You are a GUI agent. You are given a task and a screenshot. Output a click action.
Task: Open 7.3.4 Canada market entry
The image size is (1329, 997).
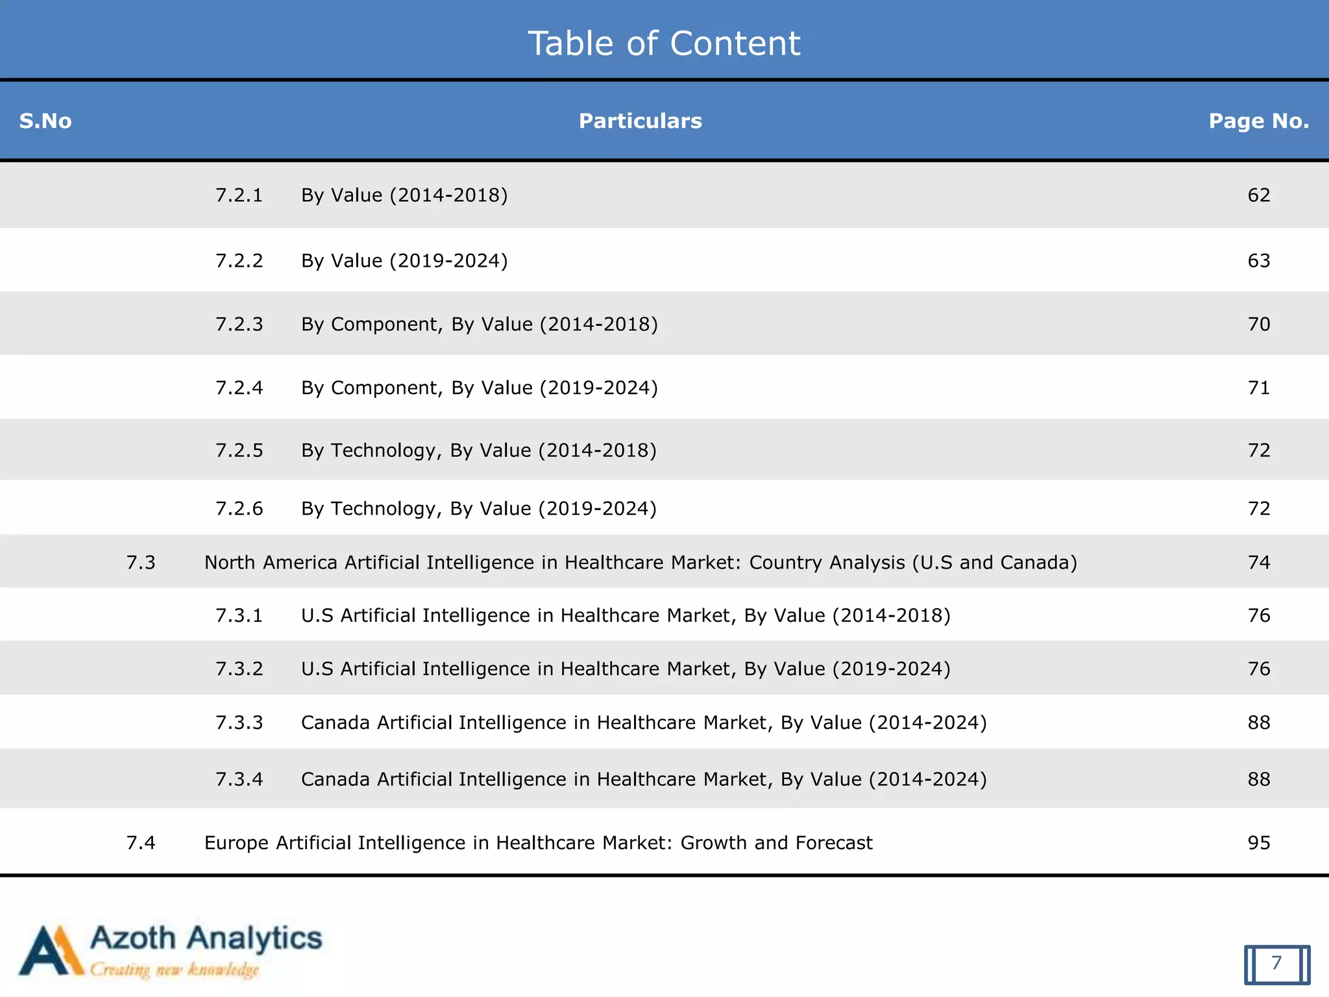[643, 780]
